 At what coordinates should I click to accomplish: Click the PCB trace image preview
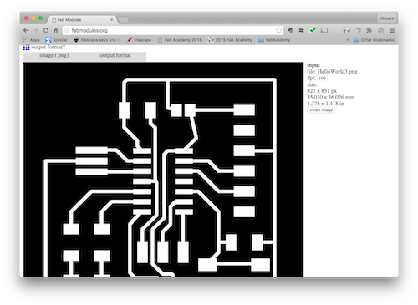[164, 170]
